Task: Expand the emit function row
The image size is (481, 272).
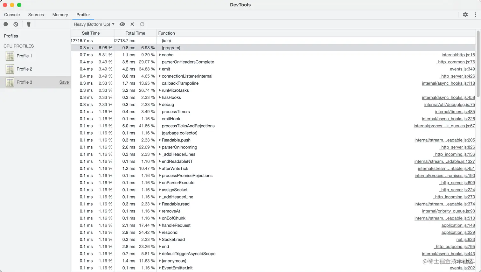Action: (160, 69)
